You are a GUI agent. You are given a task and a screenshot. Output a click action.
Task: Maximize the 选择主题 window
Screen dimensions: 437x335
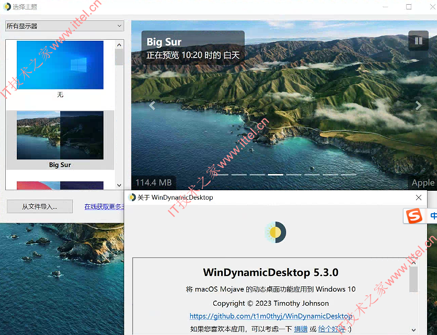point(409,7)
